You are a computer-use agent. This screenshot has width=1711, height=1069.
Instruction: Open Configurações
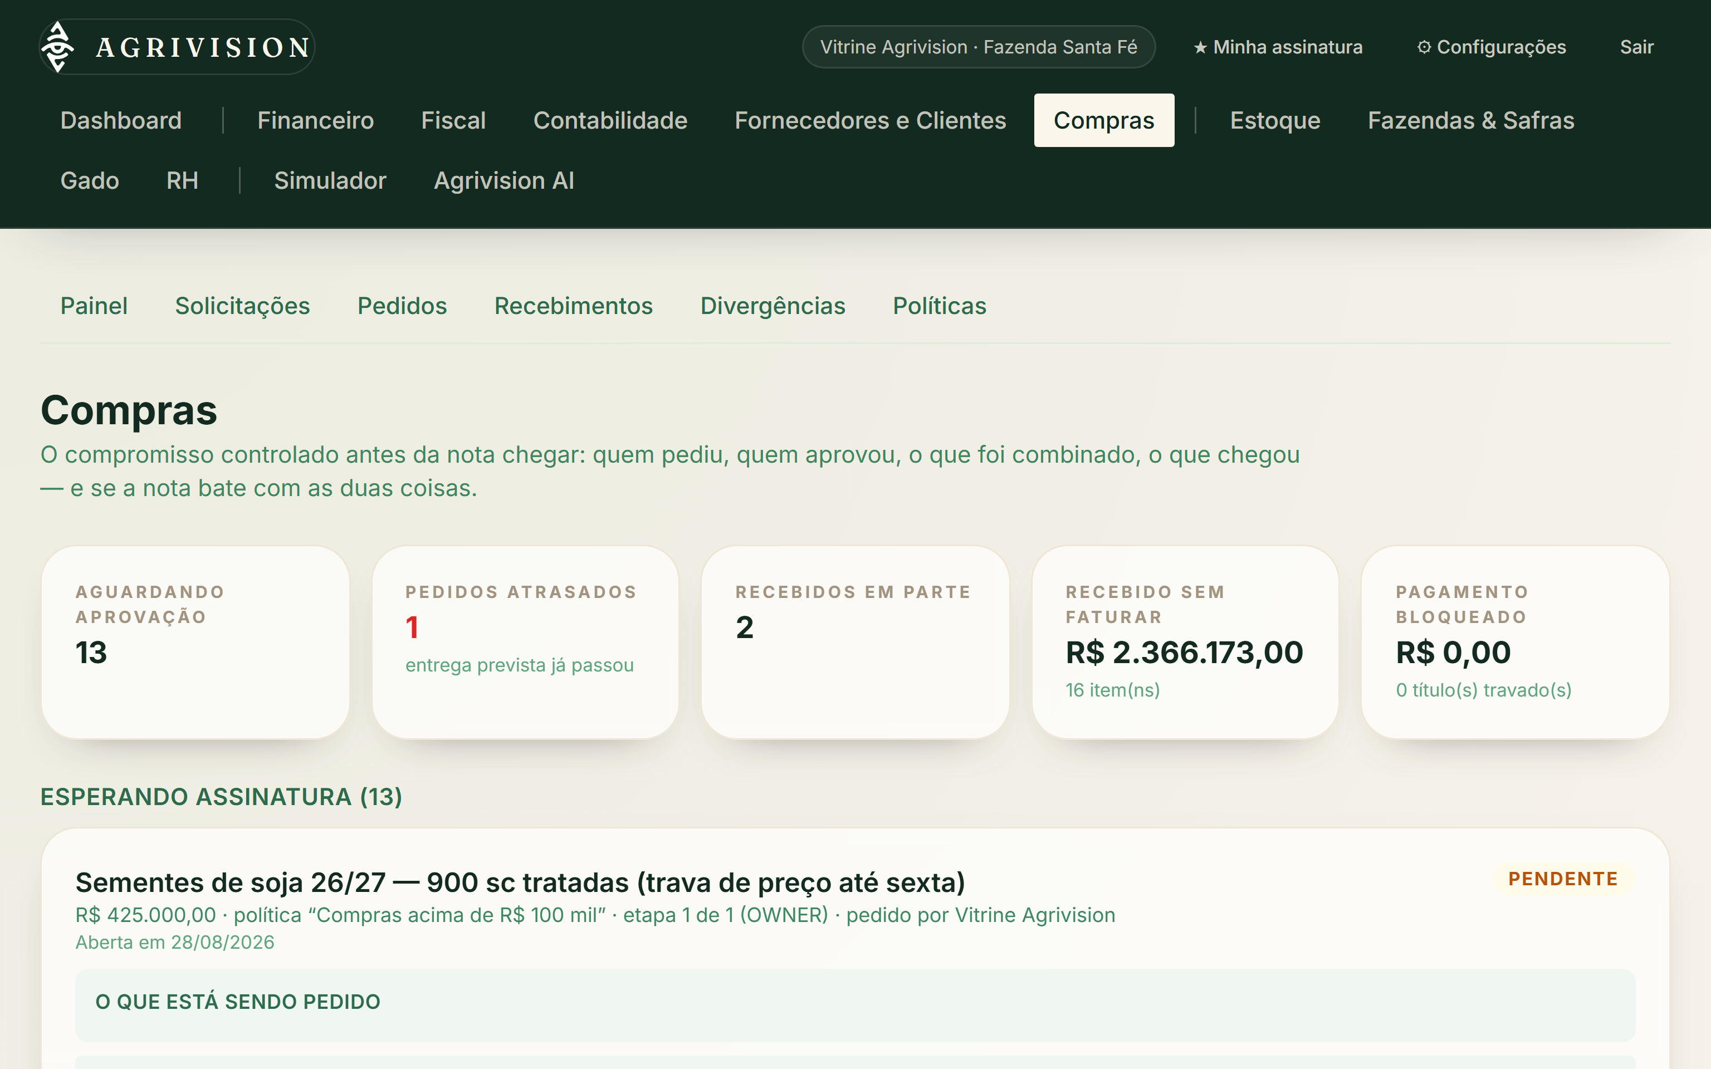tap(1491, 47)
